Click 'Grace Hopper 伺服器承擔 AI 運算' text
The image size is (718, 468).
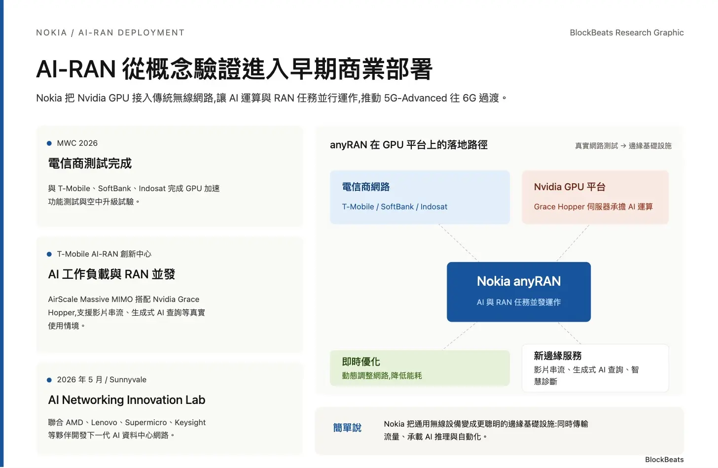tap(593, 207)
